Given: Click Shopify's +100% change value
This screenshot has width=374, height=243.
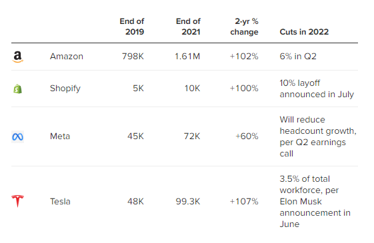Looking at the screenshot, I should (x=244, y=89).
